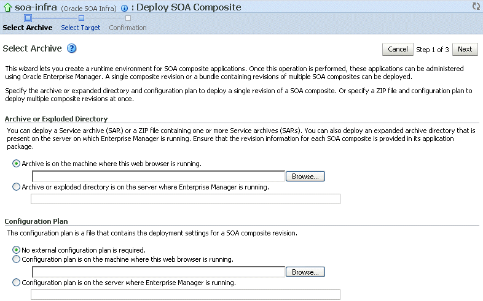This screenshot has height=301, width=483.
Task: Click the green soa-infra up-arrow icon
Action: tap(8, 8)
